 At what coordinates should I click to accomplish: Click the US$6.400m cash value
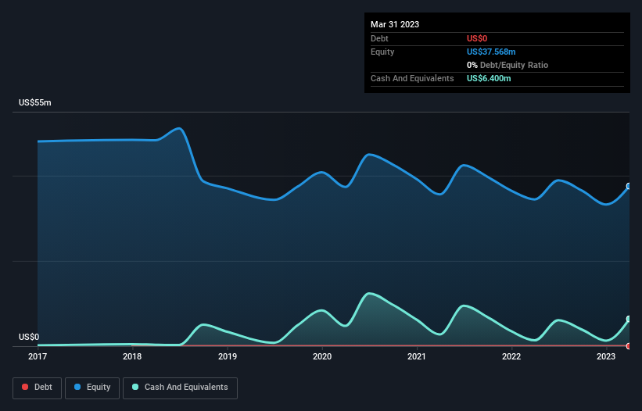489,78
